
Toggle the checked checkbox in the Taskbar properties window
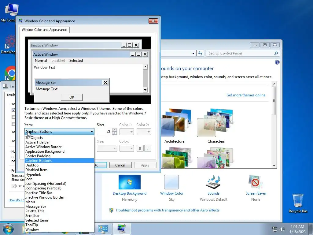pyautogui.click(x=13, y=110)
